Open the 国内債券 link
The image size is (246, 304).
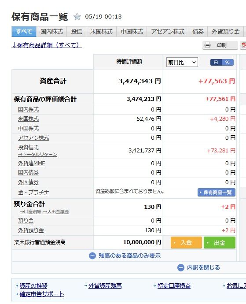(28, 173)
